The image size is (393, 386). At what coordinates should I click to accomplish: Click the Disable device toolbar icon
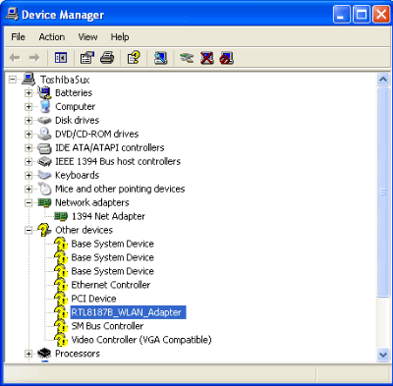point(227,58)
